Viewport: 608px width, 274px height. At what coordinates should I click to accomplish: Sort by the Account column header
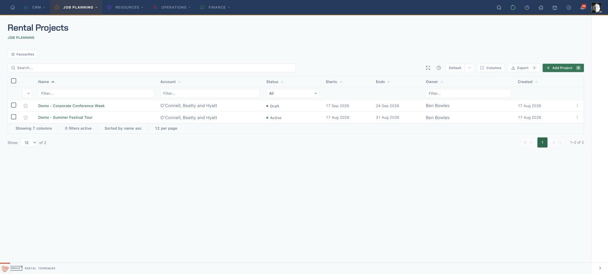[x=170, y=82]
